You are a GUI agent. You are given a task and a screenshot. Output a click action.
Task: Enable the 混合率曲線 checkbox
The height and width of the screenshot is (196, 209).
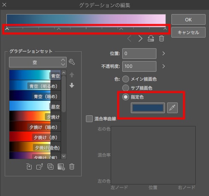point(89,119)
